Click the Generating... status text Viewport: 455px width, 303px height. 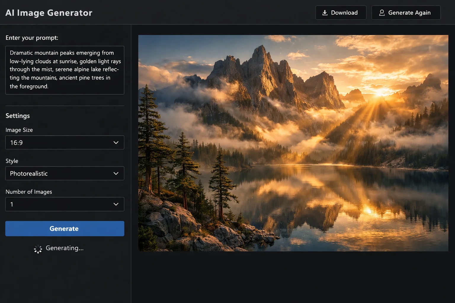[65, 248]
